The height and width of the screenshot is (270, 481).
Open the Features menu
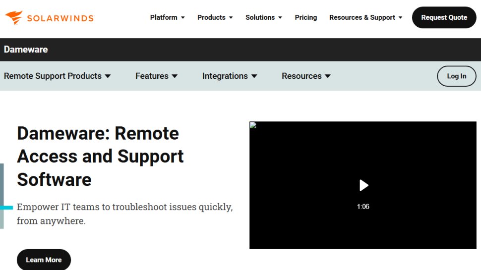152,76
